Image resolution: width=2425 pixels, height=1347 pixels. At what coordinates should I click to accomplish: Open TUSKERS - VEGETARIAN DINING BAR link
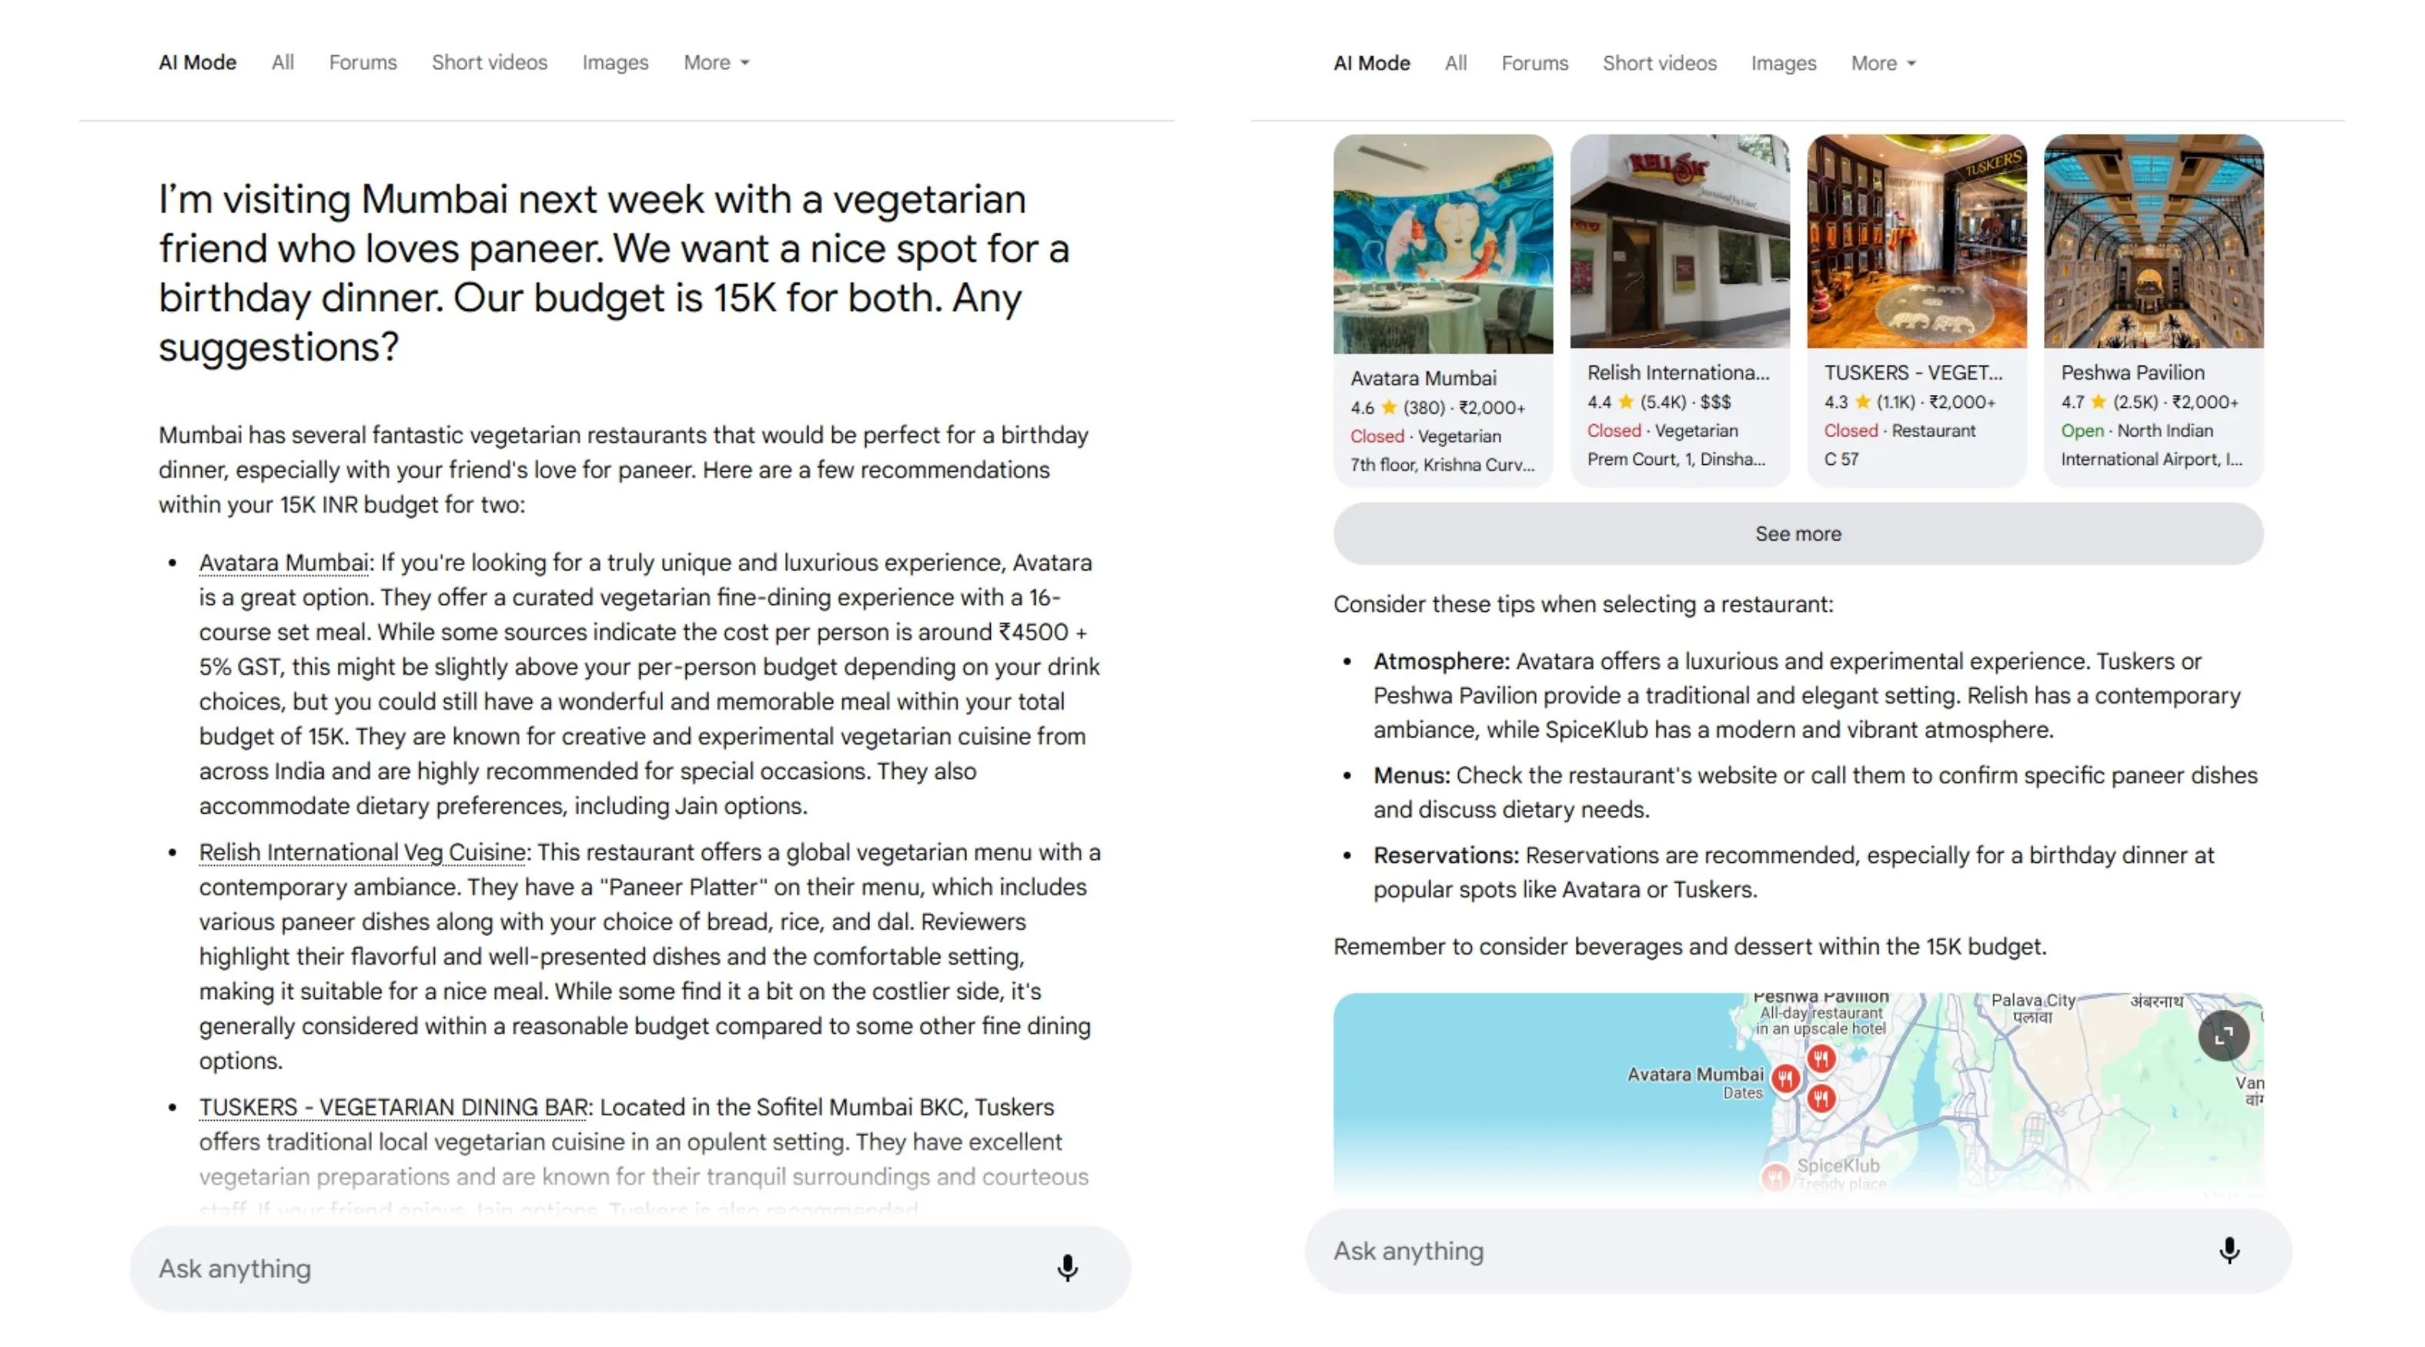393,1107
